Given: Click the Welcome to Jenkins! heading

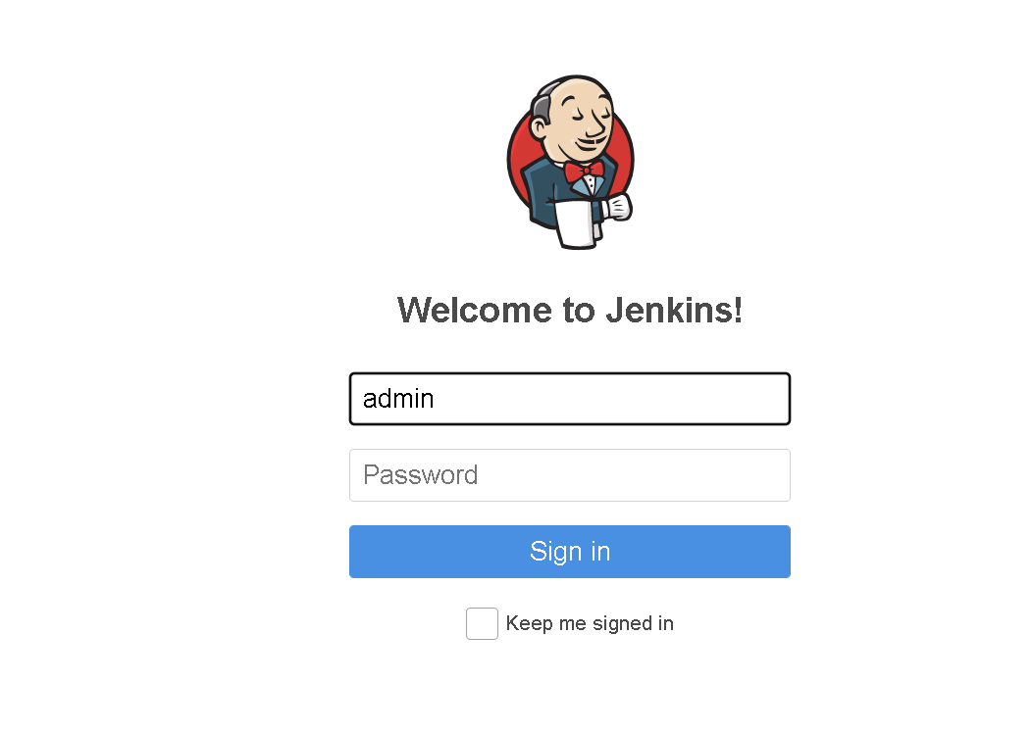Looking at the screenshot, I should coord(570,310).
